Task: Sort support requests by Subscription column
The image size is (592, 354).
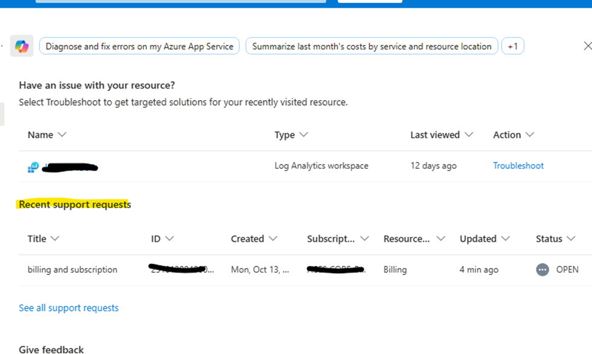Action: pos(338,239)
